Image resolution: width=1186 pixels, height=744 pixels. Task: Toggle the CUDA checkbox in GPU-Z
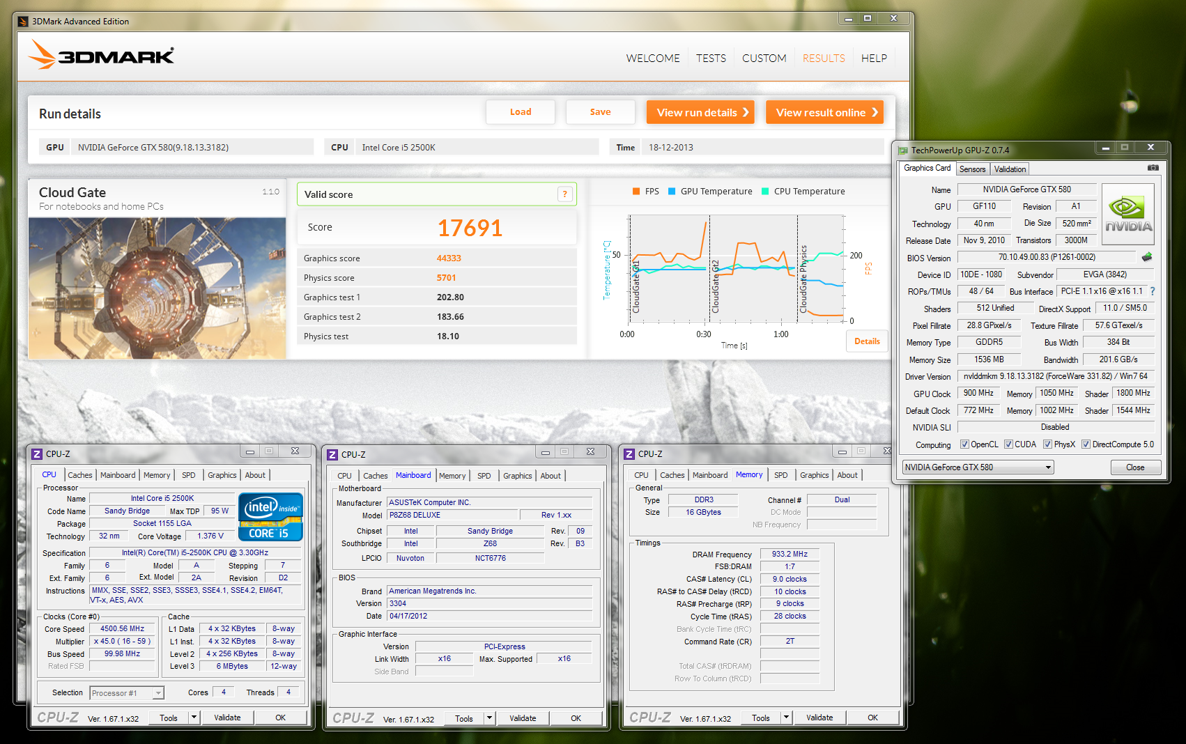point(1008,444)
